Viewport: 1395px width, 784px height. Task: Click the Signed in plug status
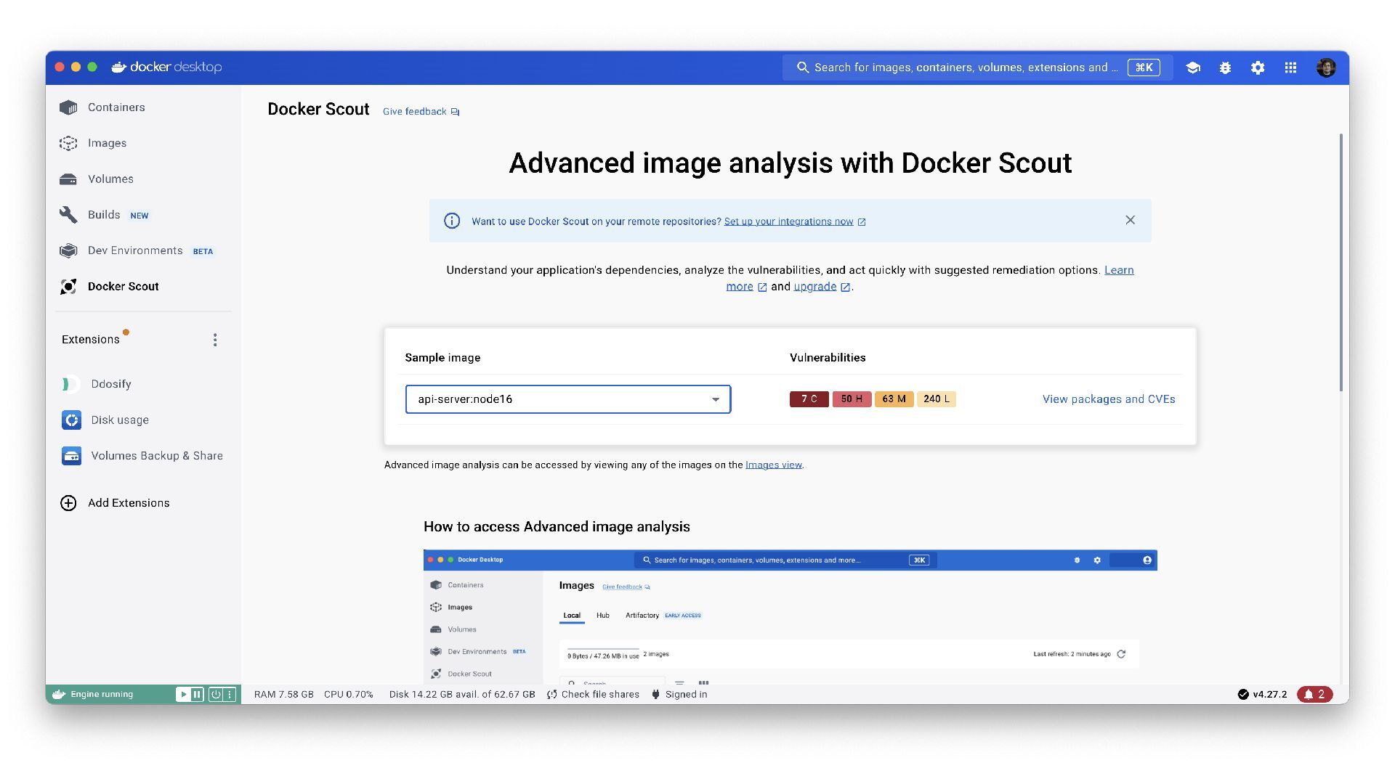coord(679,695)
